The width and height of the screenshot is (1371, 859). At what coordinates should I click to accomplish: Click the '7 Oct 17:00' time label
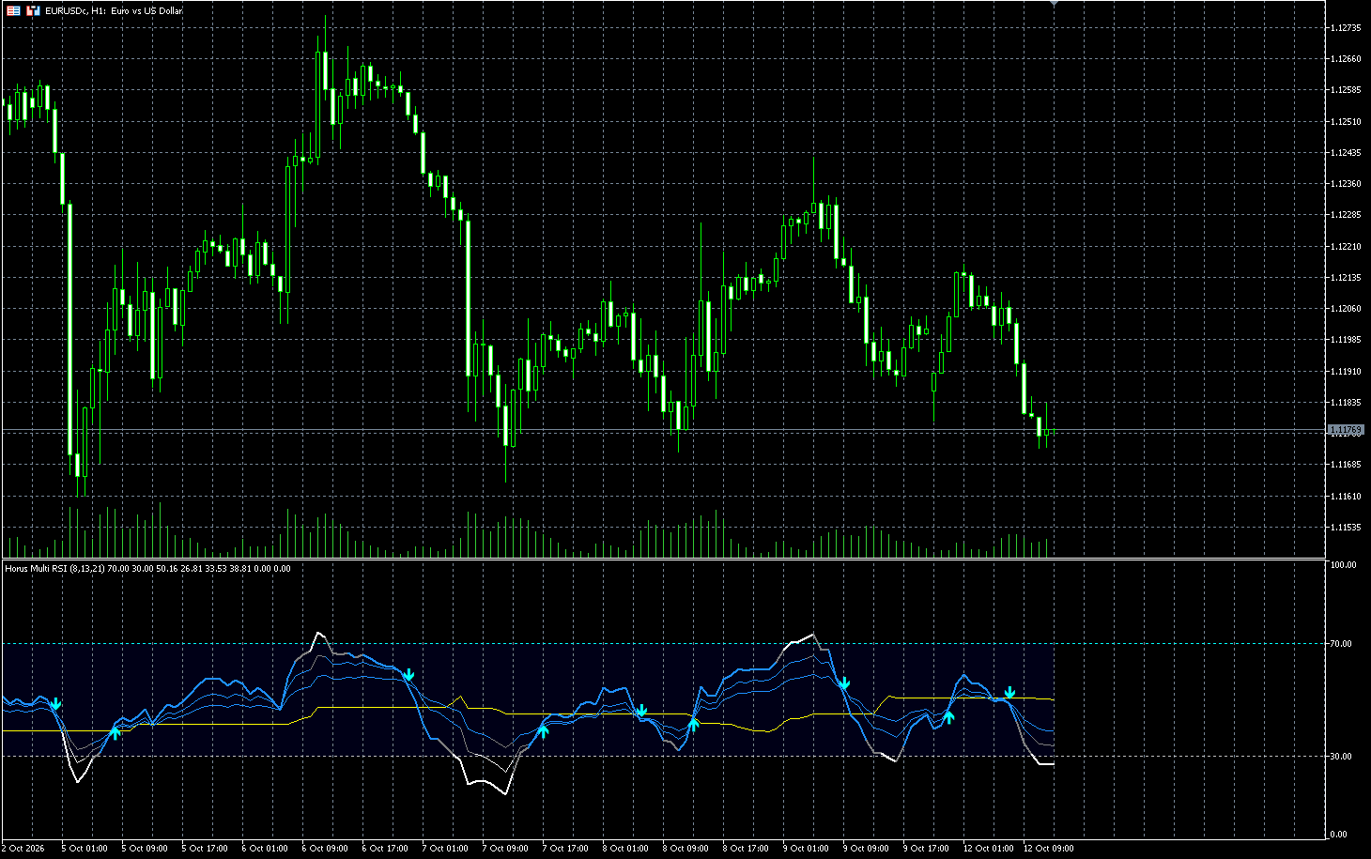[565, 849]
